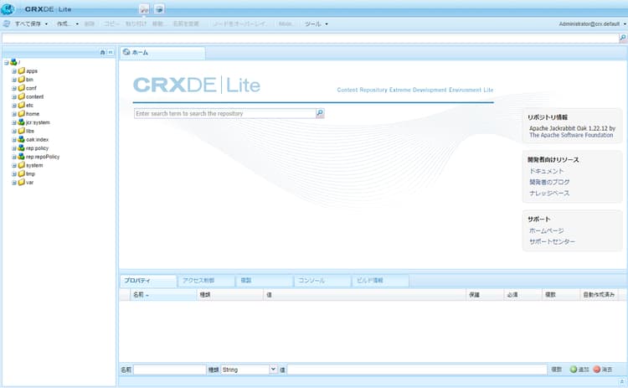Screen dimensions: 628x388
Task: Switch to the Console tab
Action: pos(322,281)
